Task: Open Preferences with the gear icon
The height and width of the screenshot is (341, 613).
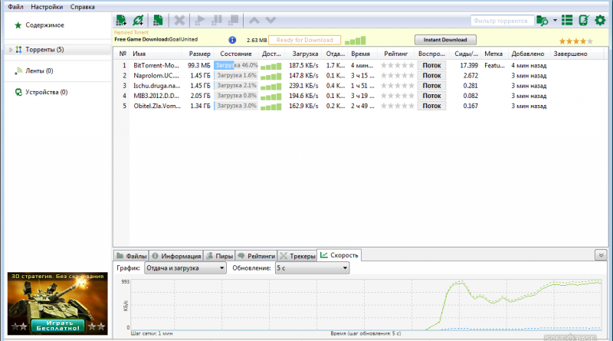Action: [x=600, y=20]
